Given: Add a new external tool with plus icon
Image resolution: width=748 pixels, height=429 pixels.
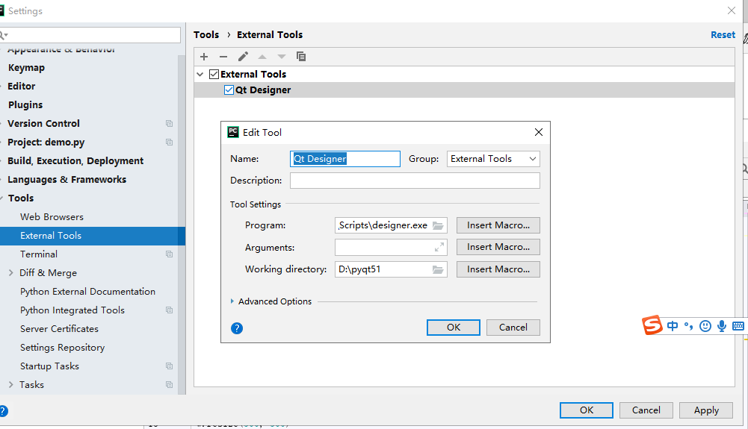Looking at the screenshot, I should click(x=204, y=57).
